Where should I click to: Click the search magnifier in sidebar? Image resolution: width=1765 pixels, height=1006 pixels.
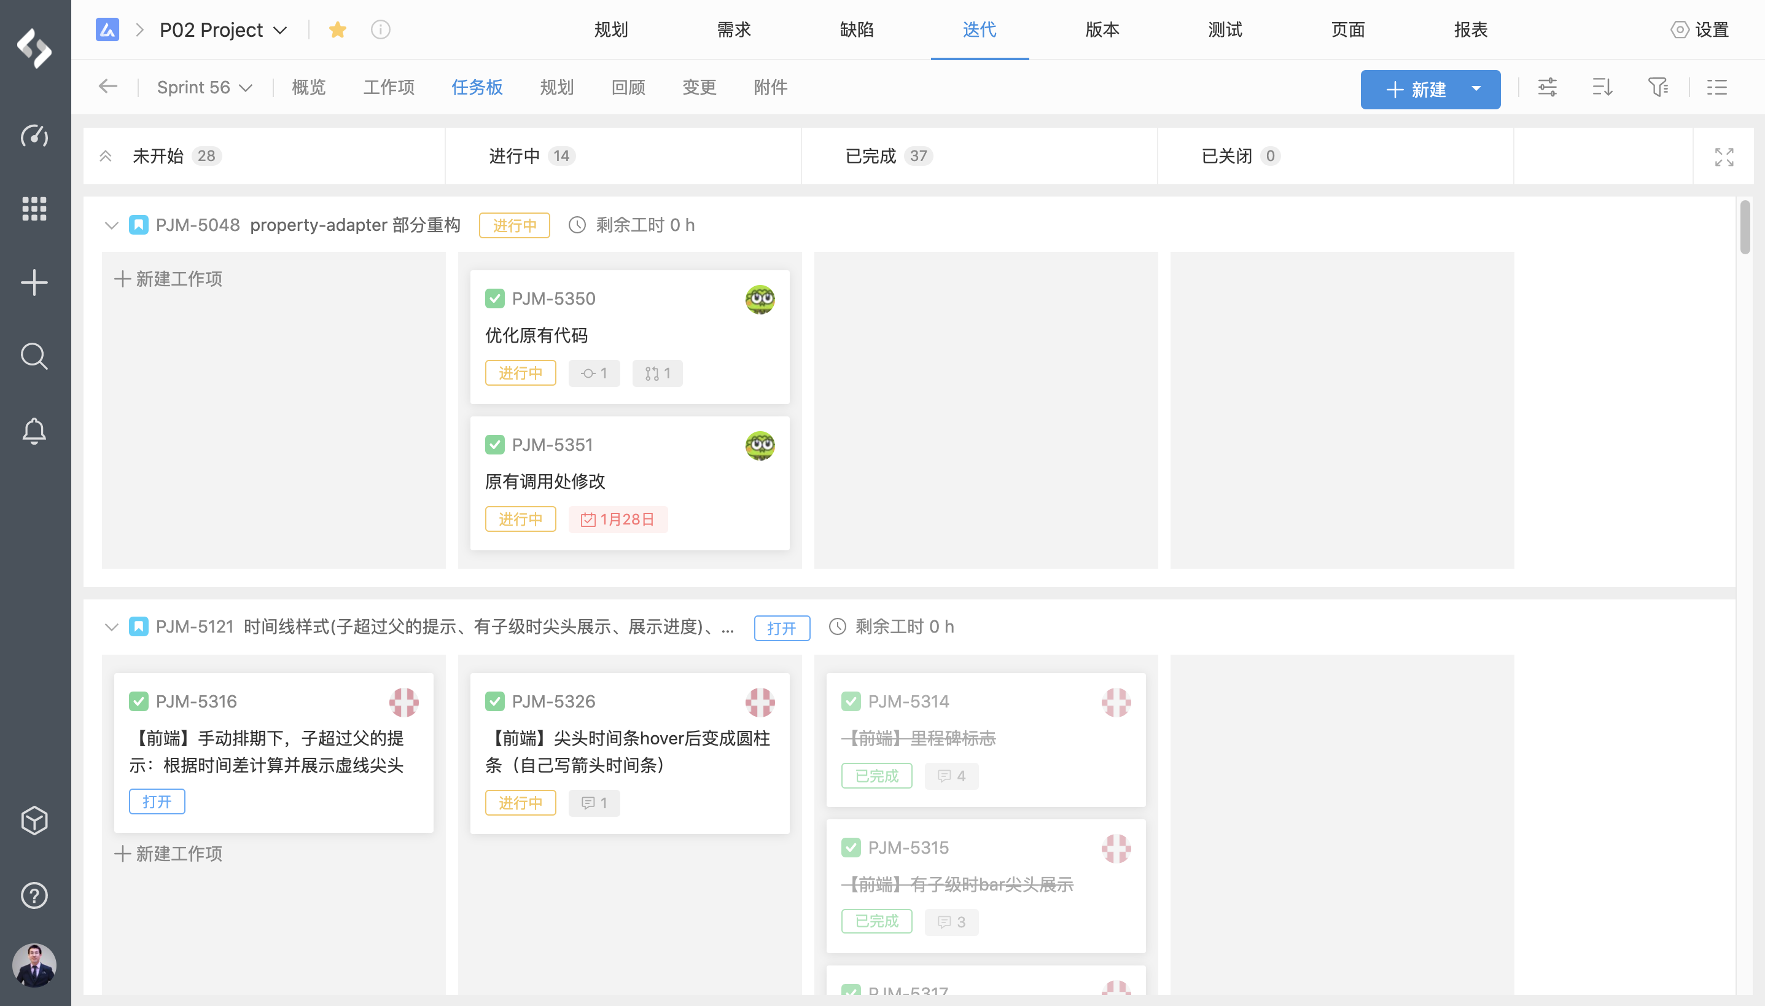coord(34,356)
